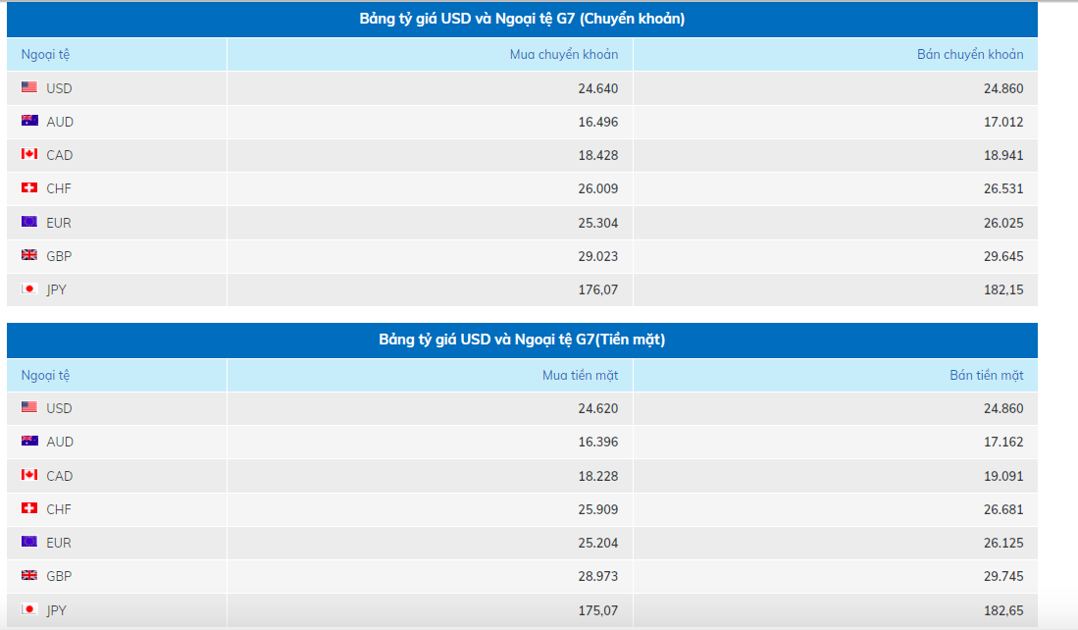Click the USD flag in cash table

click(29, 407)
